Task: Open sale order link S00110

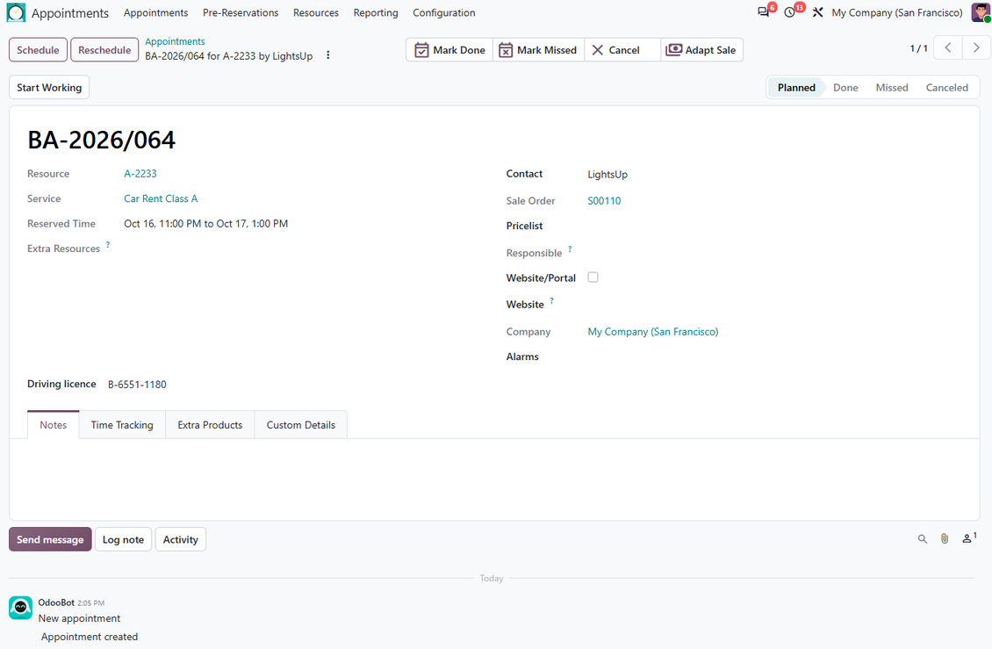Action: tap(604, 201)
